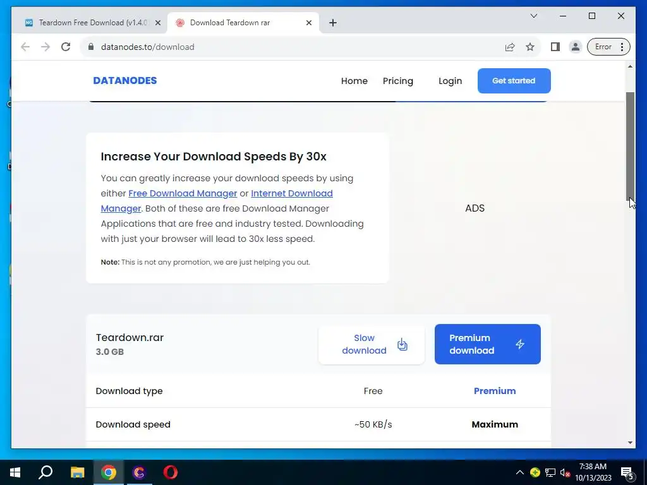Start the Slow download
This screenshot has width=647, height=485.
(x=372, y=344)
